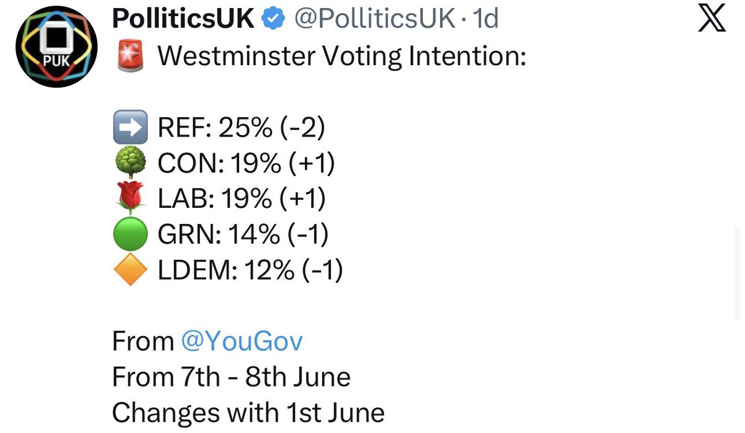This screenshot has height=433, width=745.
Task: Click the green circle emoji beside GRN
Action: (x=130, y=234)
